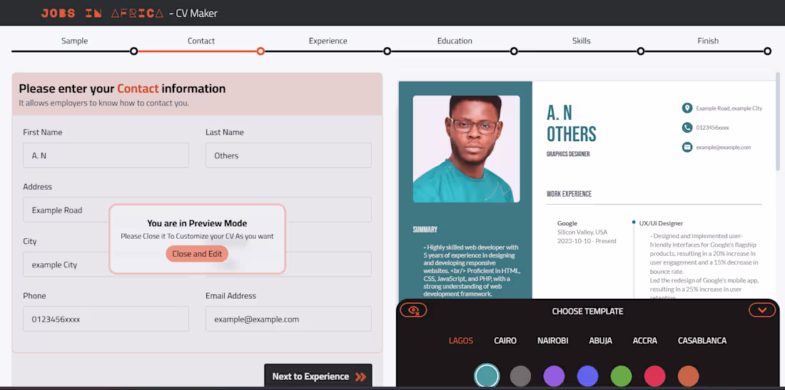Viewport: 785px width, 390px height.
Task: Click the envelope email icon in CV preview
Action: 687,147
